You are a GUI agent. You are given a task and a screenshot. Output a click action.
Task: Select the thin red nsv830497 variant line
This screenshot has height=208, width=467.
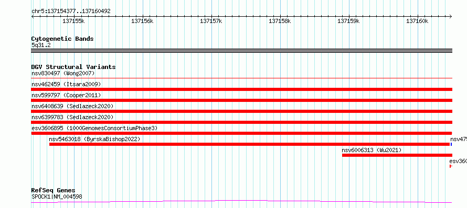[x=241, y=78]
